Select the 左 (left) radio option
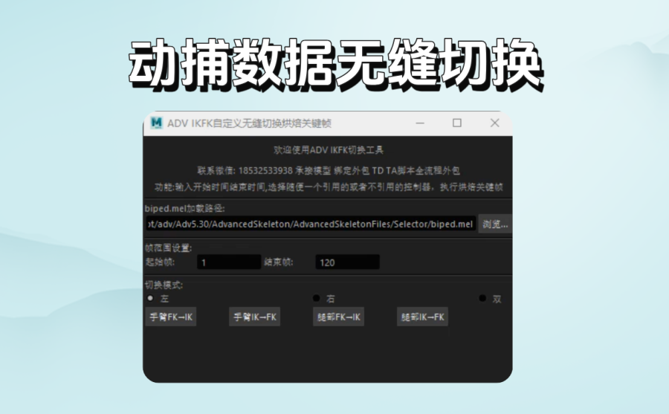 pos(150,298)
